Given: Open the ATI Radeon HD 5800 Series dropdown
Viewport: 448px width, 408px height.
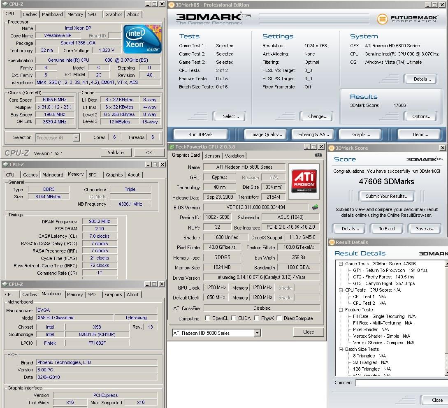Looking at the screenshot, I should (x=257, y=333).
